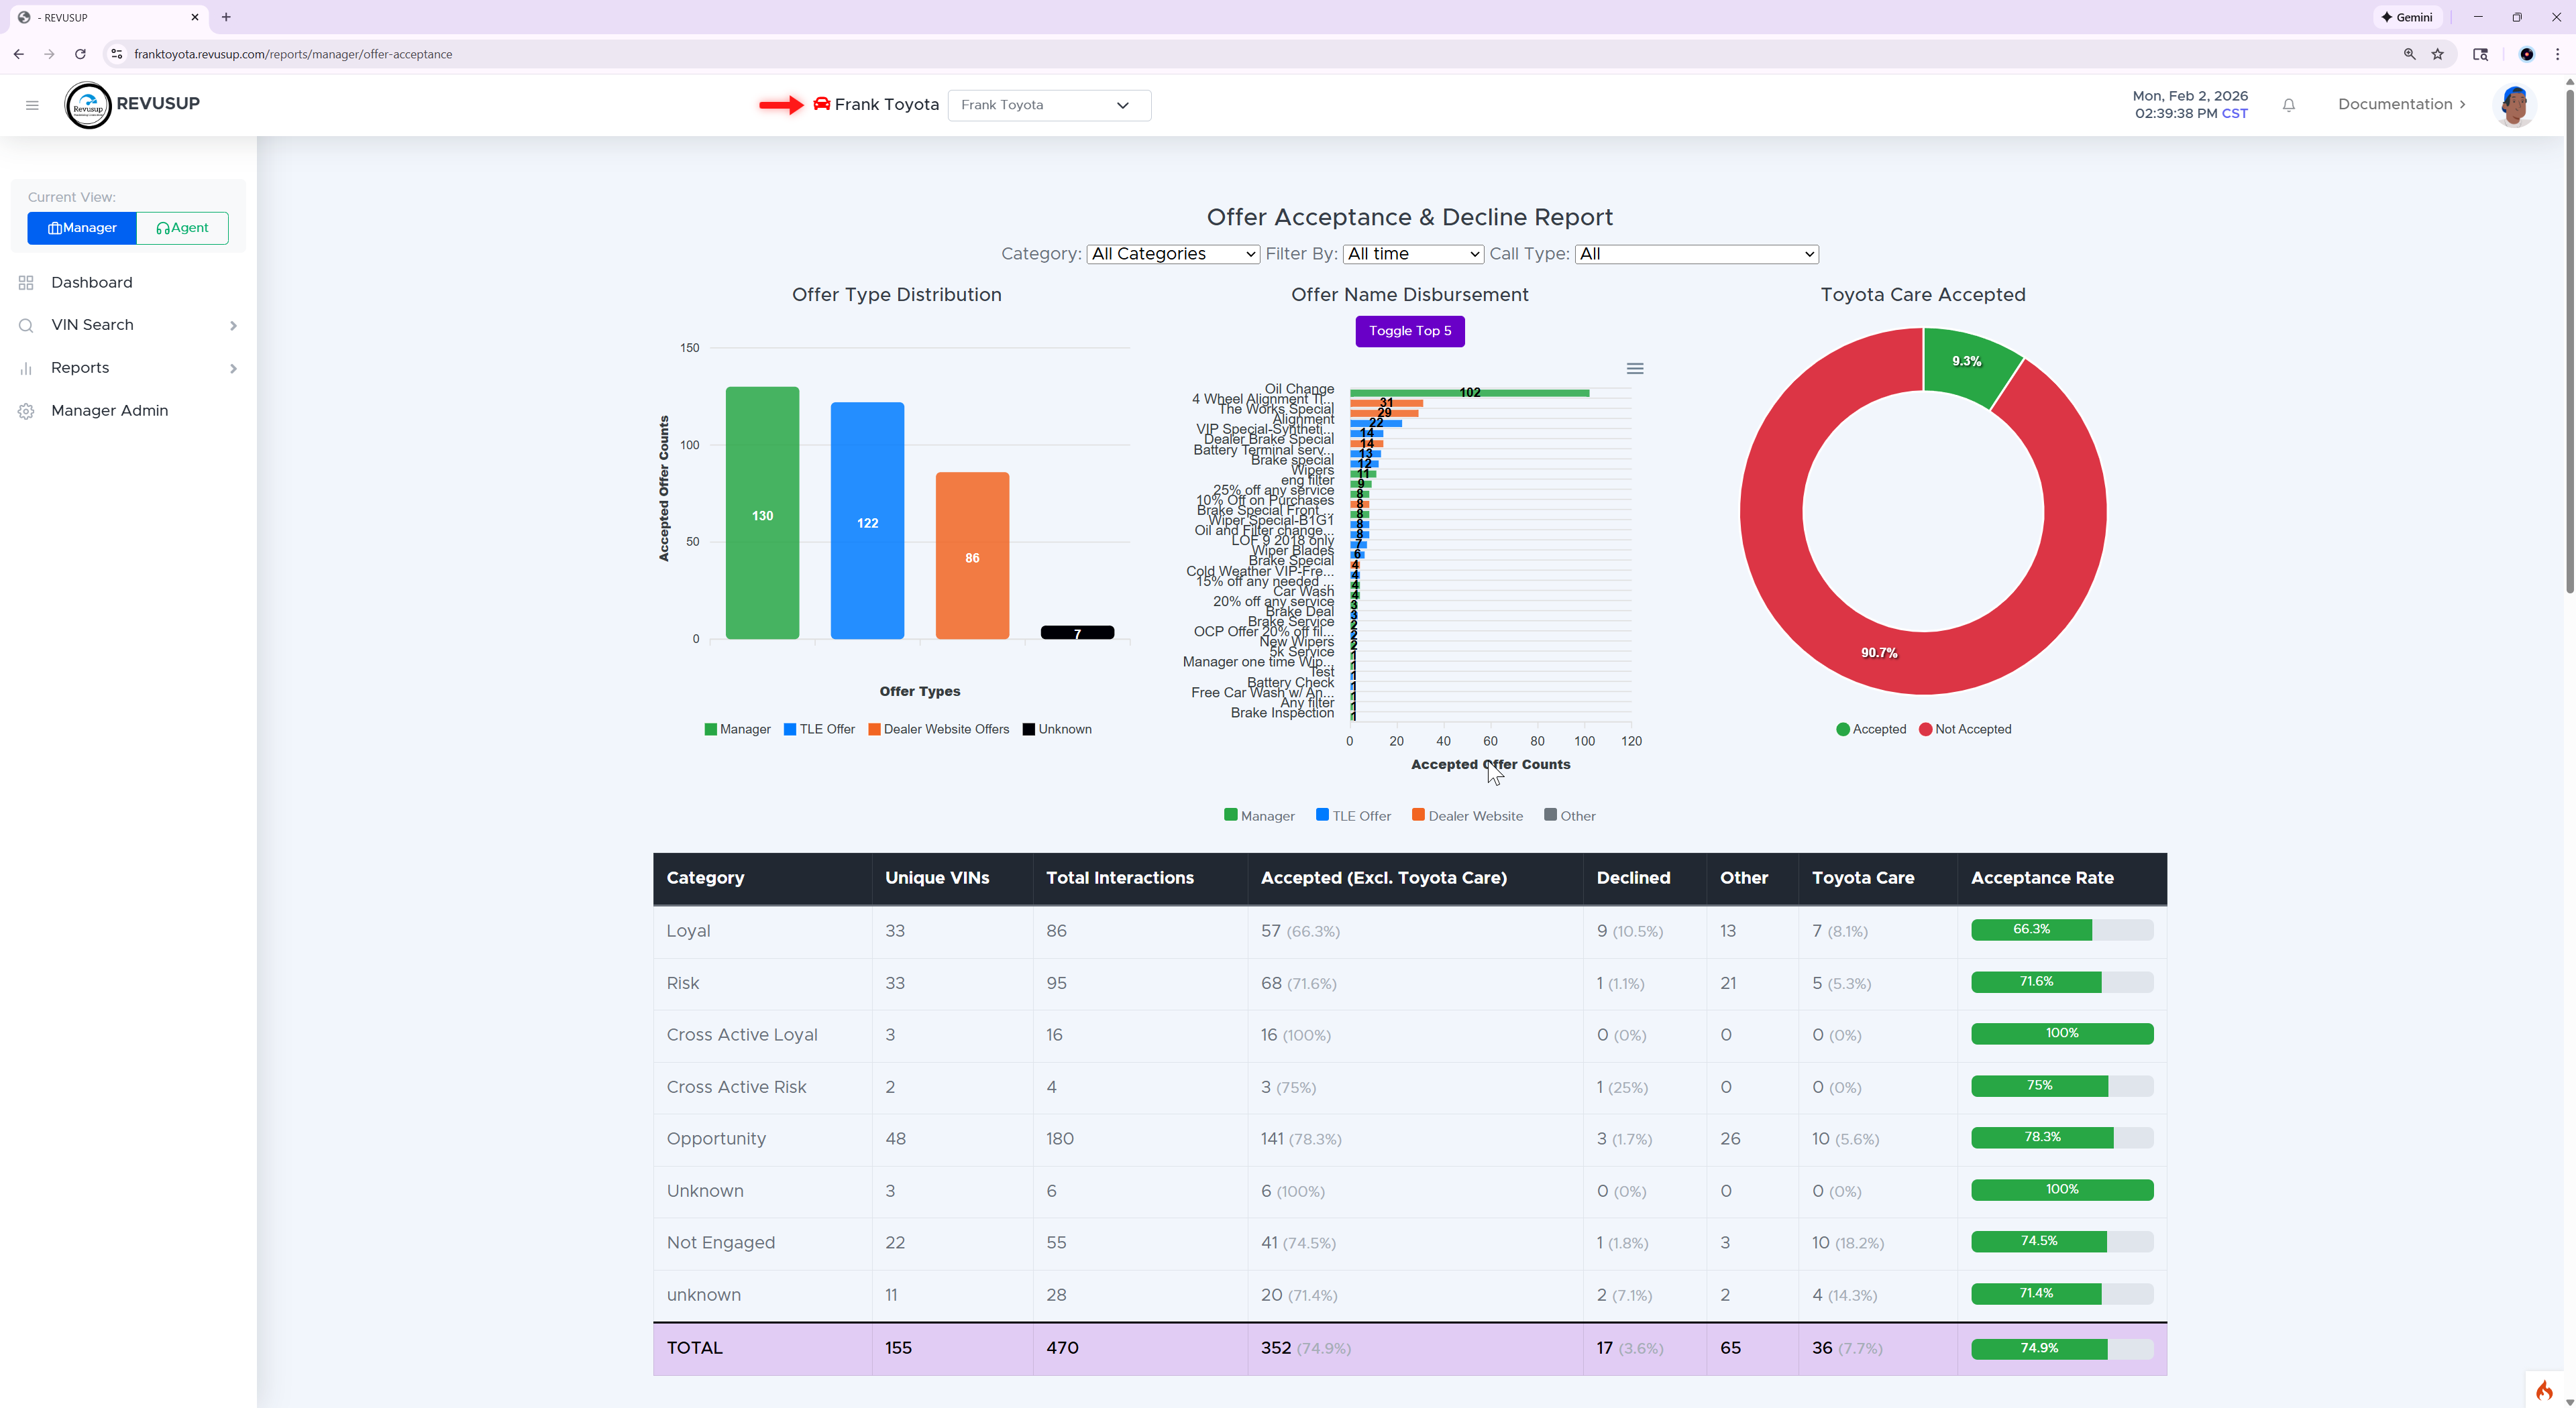Screen dimensions: 2576x1408
Task: Open the hamburger sidebar menu icon
Action: (32, 105)
